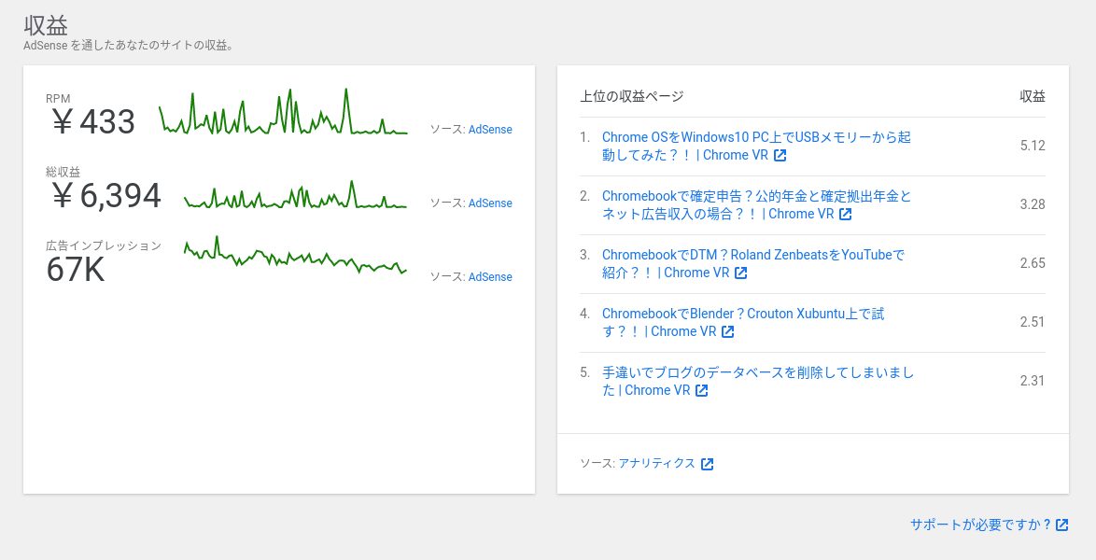Click the 総収益 sparkline chart
Image resolution: width=1096 pixels, height=560 pixels.
(295, 195)
